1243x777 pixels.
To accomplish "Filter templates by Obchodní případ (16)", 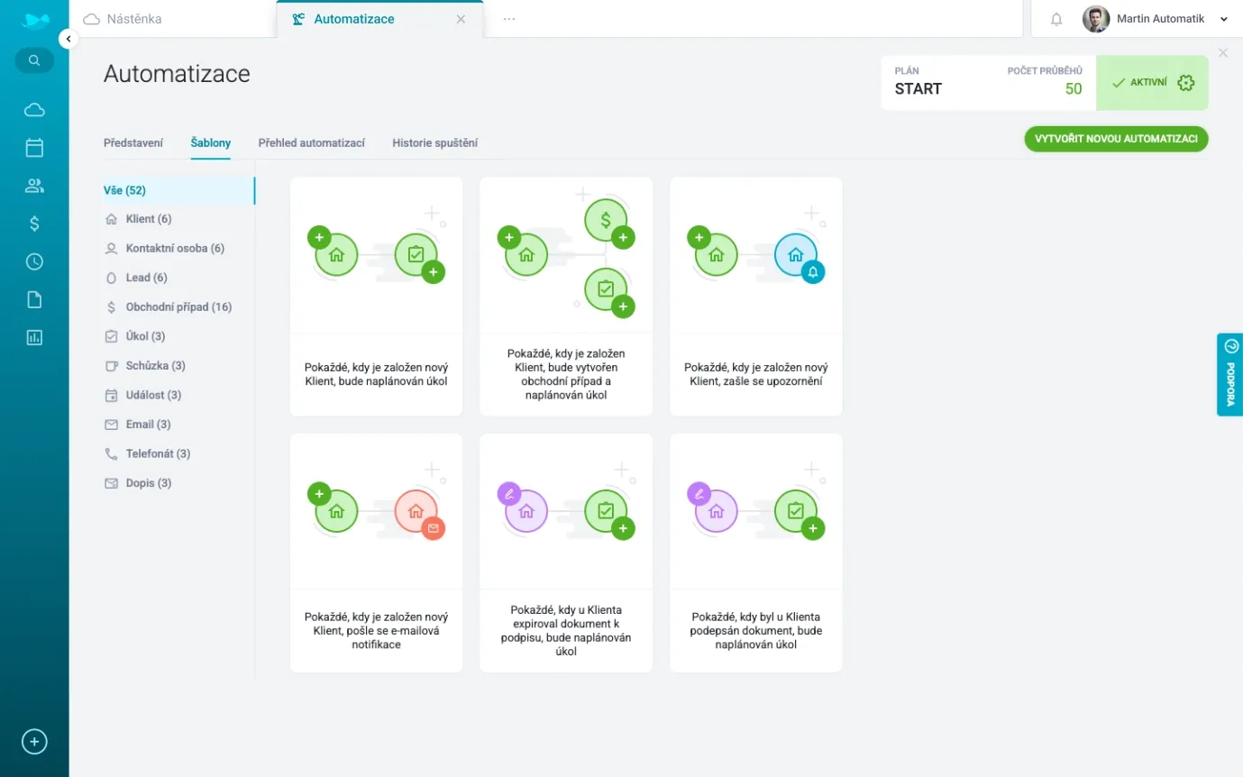I will (178, 307).
